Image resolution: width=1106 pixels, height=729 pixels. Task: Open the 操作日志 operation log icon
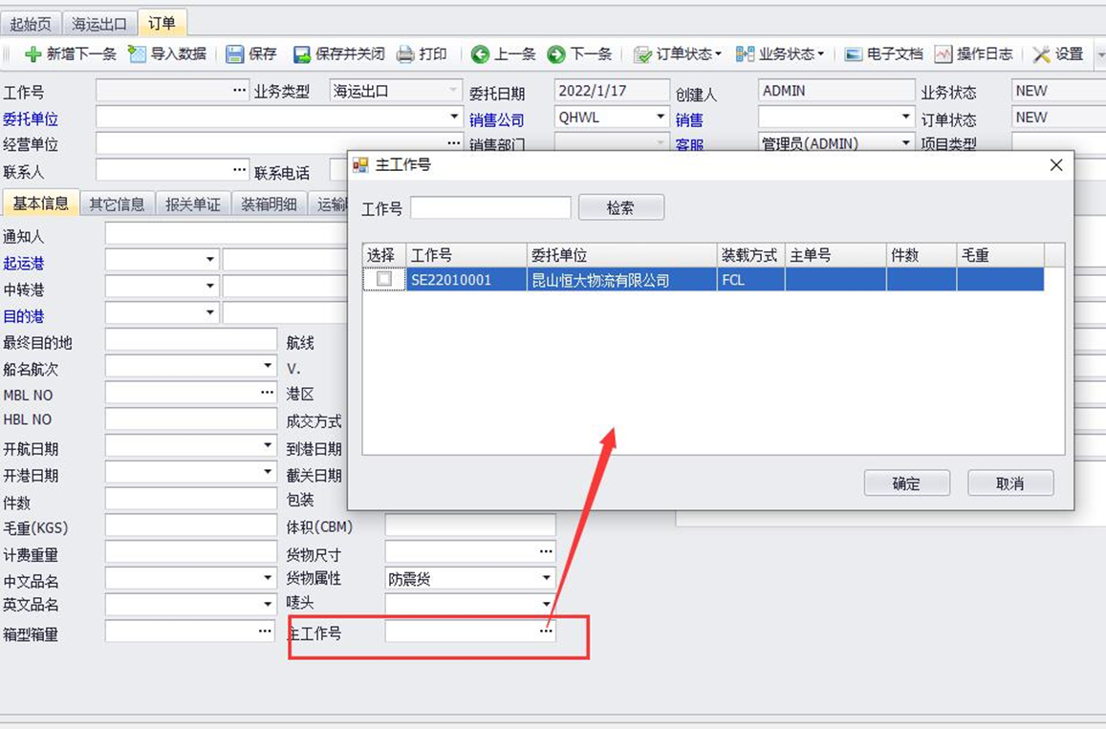click(x=943, y=54)
